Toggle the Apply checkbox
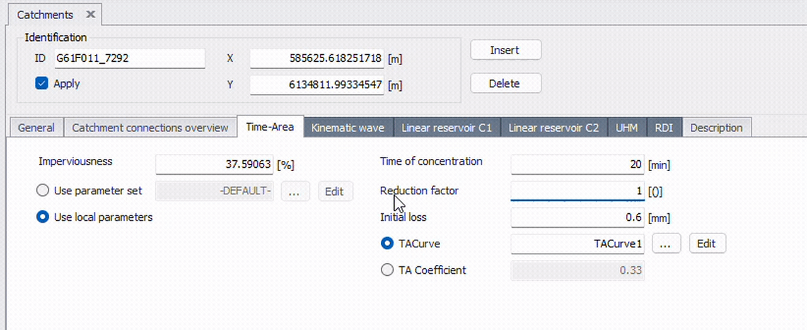The image size is (807, 330). click(42, 83)
